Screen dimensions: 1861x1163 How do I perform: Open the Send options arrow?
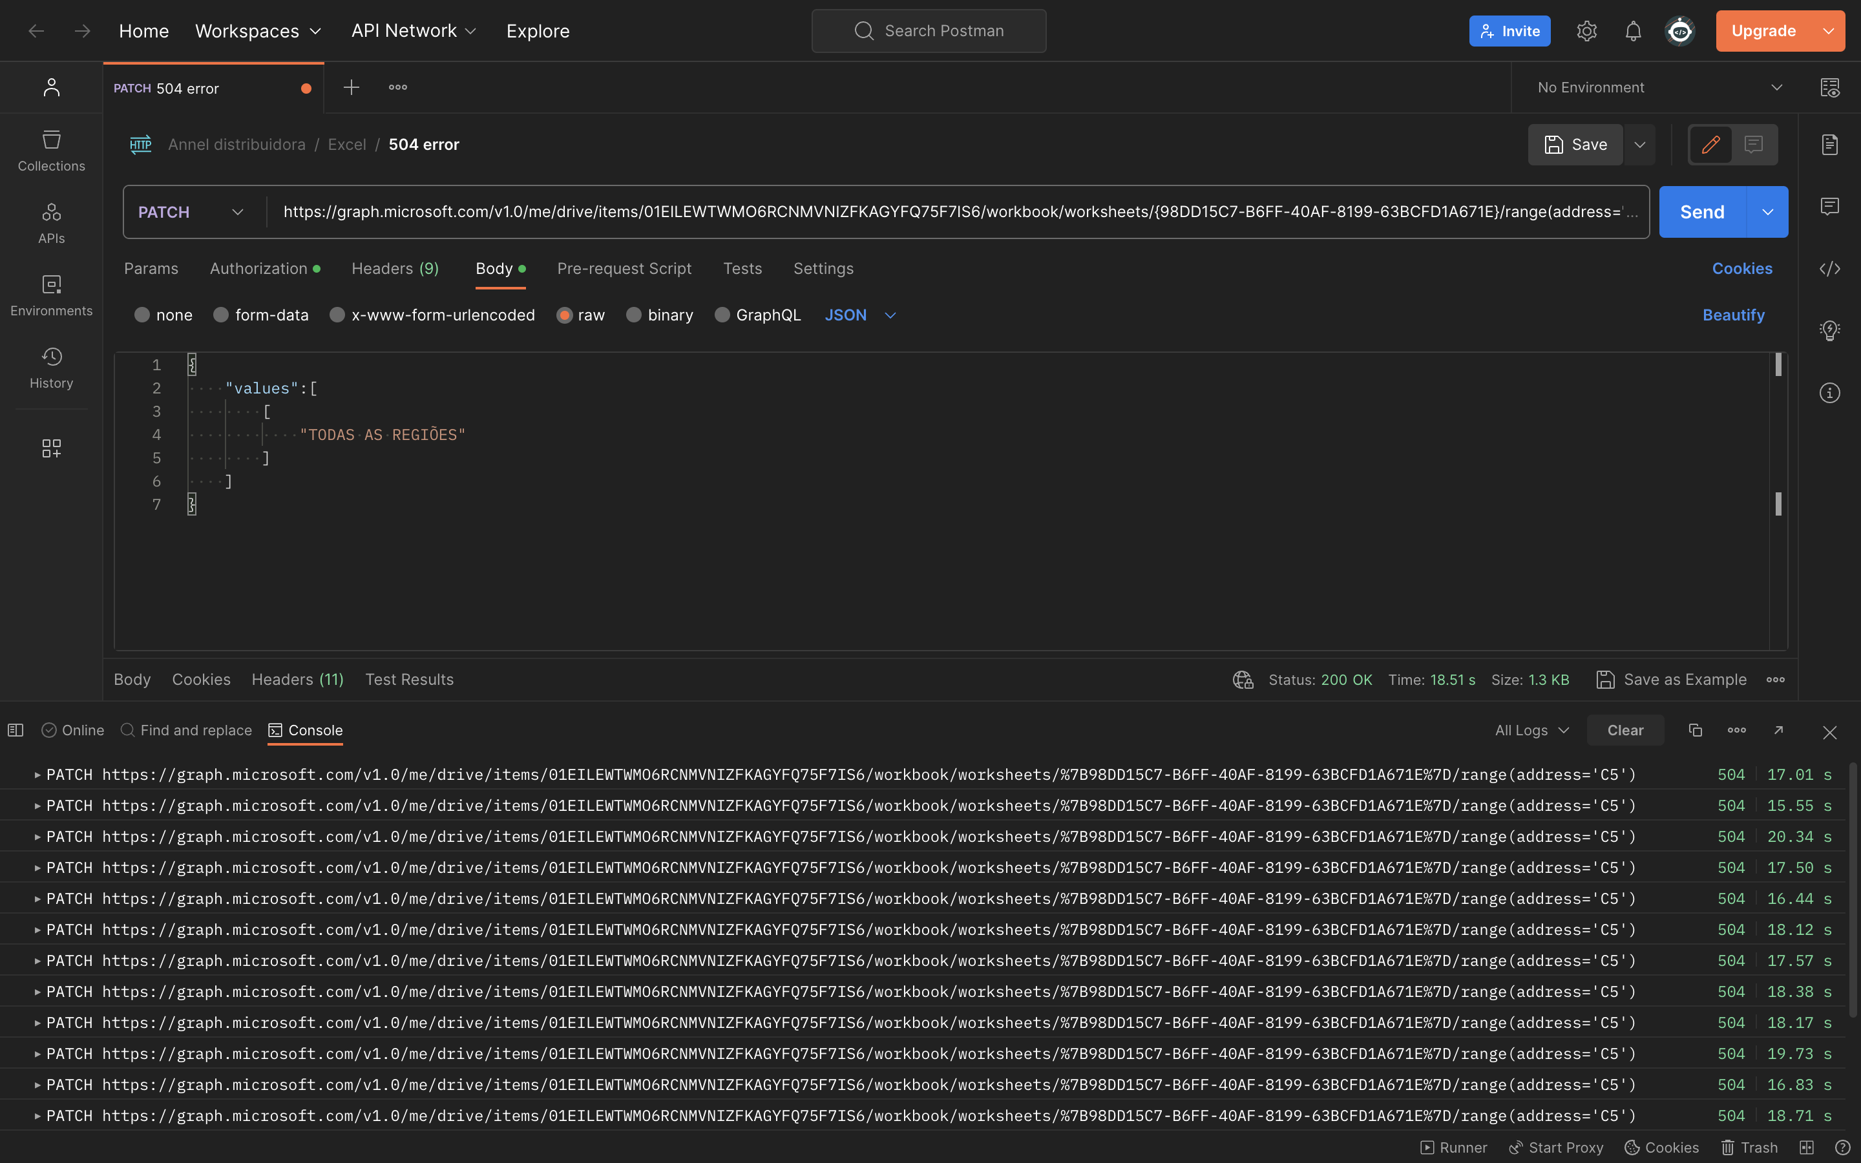1768,213
